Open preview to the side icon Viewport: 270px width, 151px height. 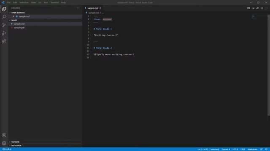(x=253, y=8)
